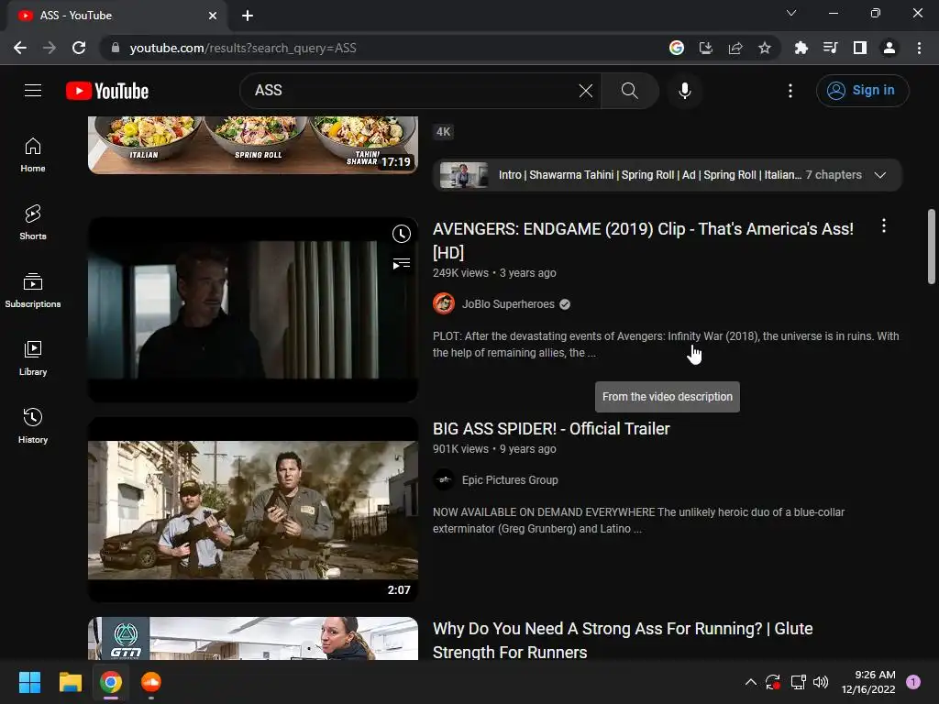Open action menu for Avengers Endgame video
Image resolution: width=939 pixels, height=704 pixels.
pos(883,225)
